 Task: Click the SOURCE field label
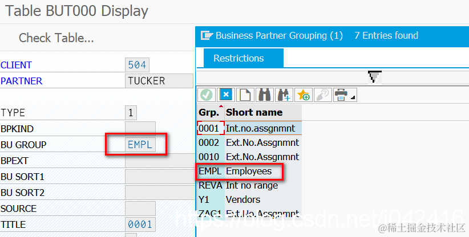coord(19,209)
